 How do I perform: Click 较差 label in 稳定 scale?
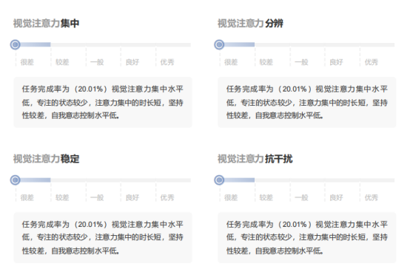coord(62,197)
